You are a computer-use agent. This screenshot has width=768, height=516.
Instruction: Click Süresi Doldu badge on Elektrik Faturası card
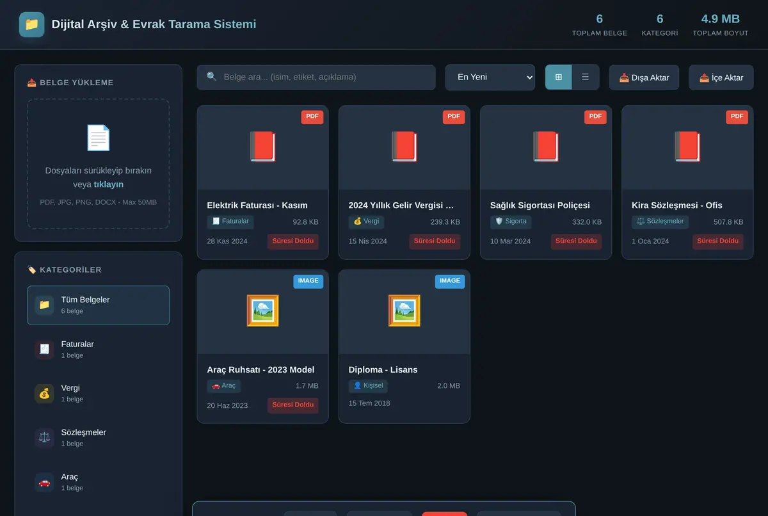(293, 241)
